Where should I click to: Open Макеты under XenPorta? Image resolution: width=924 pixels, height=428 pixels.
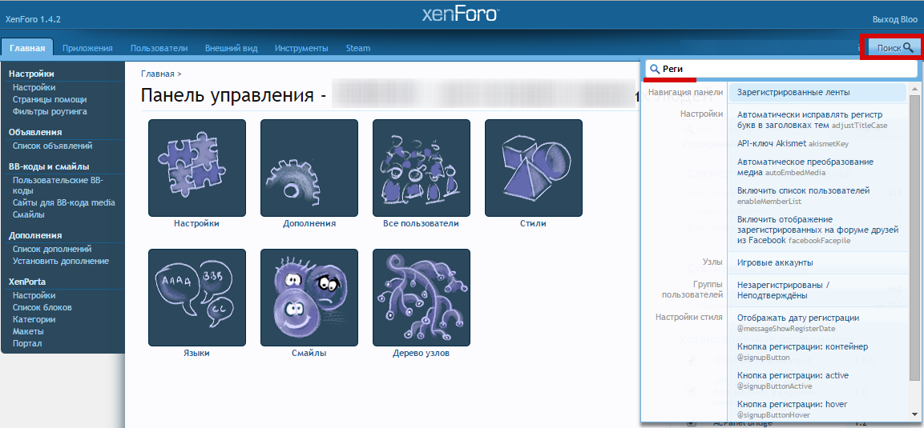28,331
